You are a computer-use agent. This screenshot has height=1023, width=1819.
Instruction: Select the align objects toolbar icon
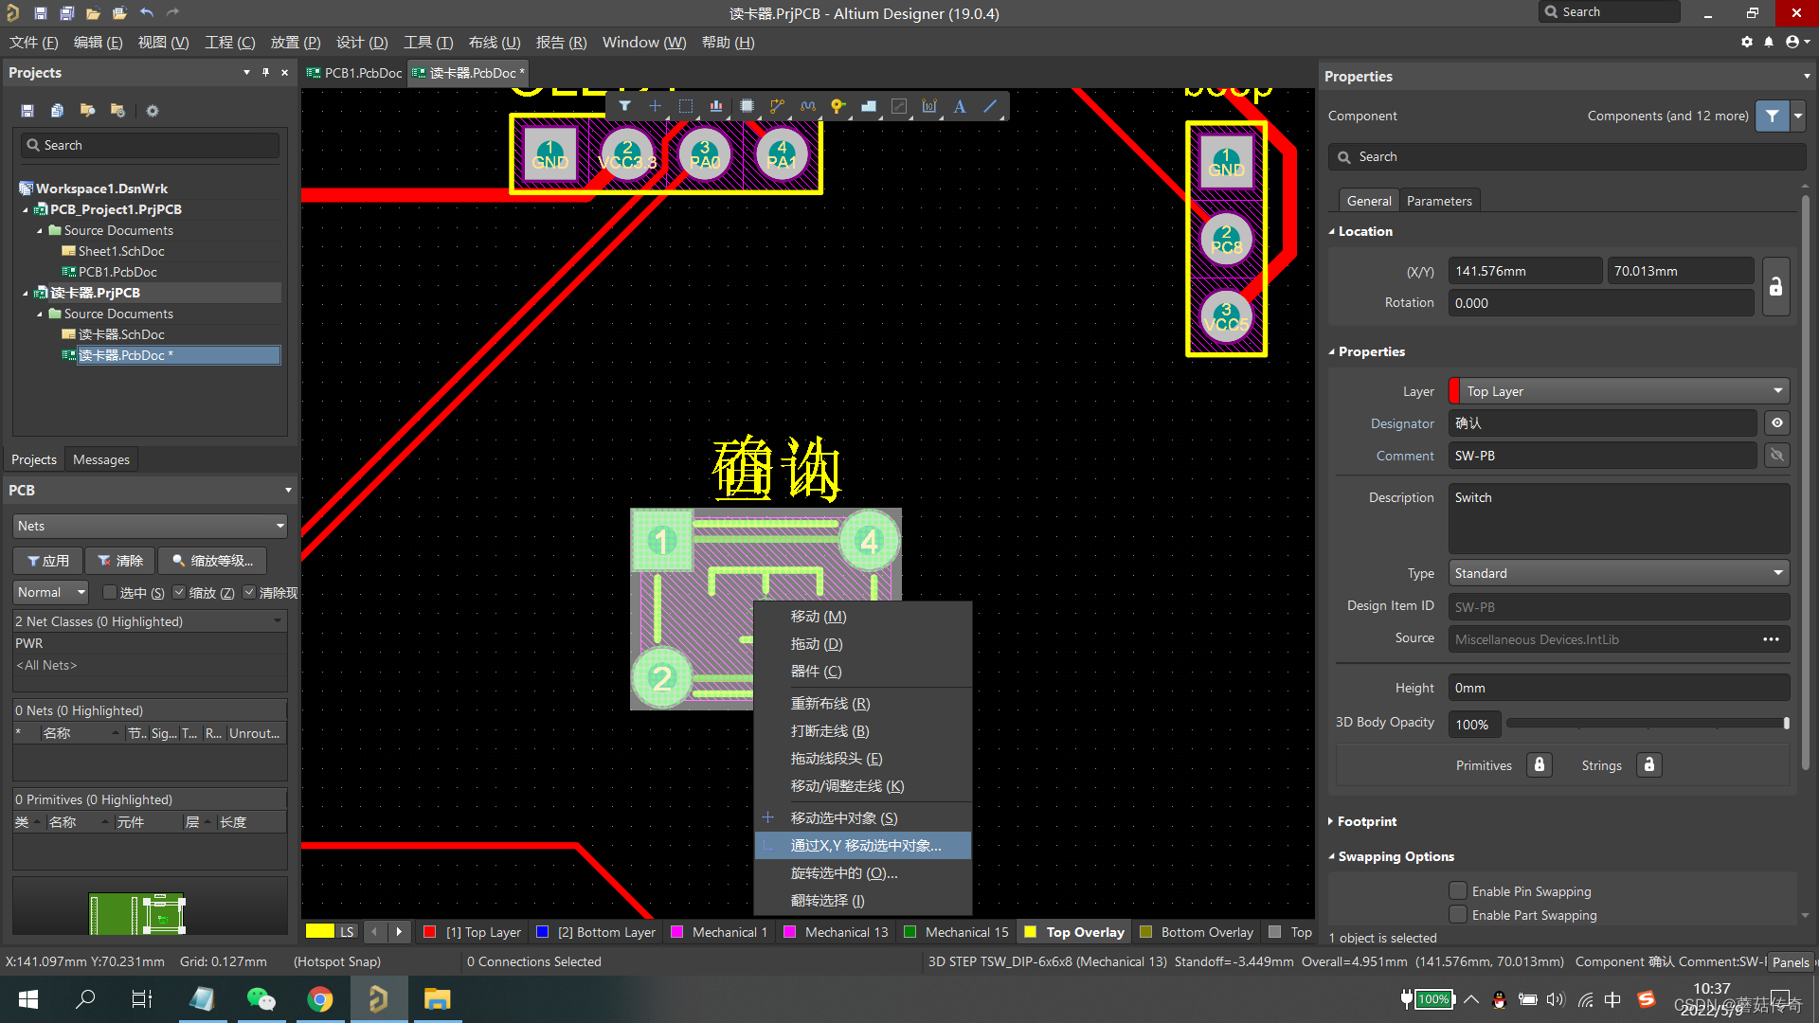(x=716, y=106)
